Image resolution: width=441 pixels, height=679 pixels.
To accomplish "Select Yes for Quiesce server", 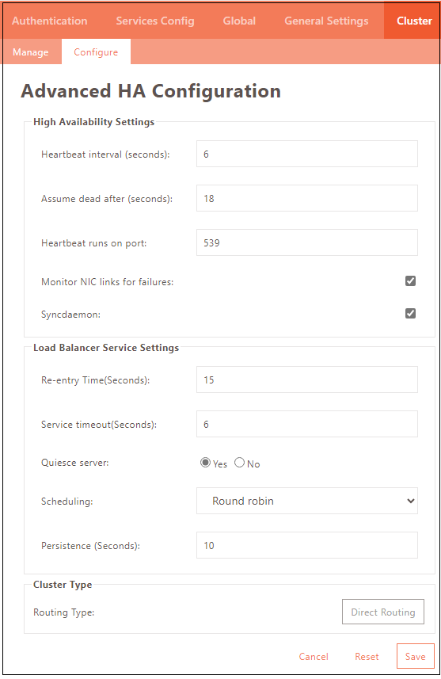I will (205, 463).
